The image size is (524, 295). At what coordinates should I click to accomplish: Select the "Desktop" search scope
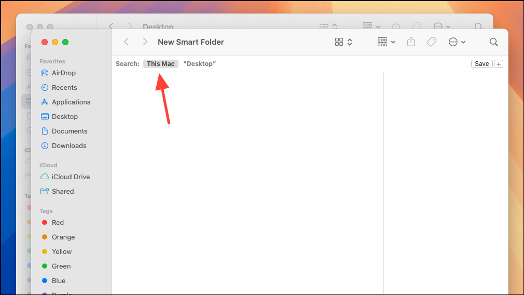(x=200, y=63)
